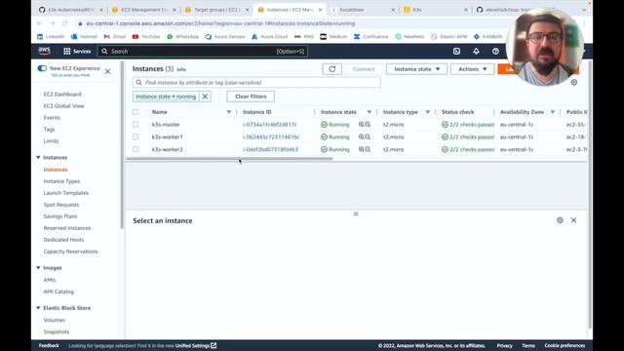The height and width of the screenshot is (351, 624).
Task: Open the k3s-worker2 instance ID link
Action: tap(271, 149)
